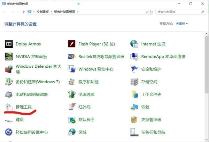Expand the chevron after 控制面板 breadcrumb

[51, 12]
